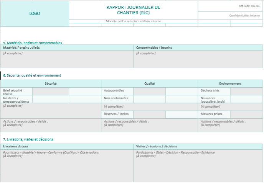264x183 pixels.
Task: Click the fill-in area under Consommables / besoins
Action: pos(198,59)
